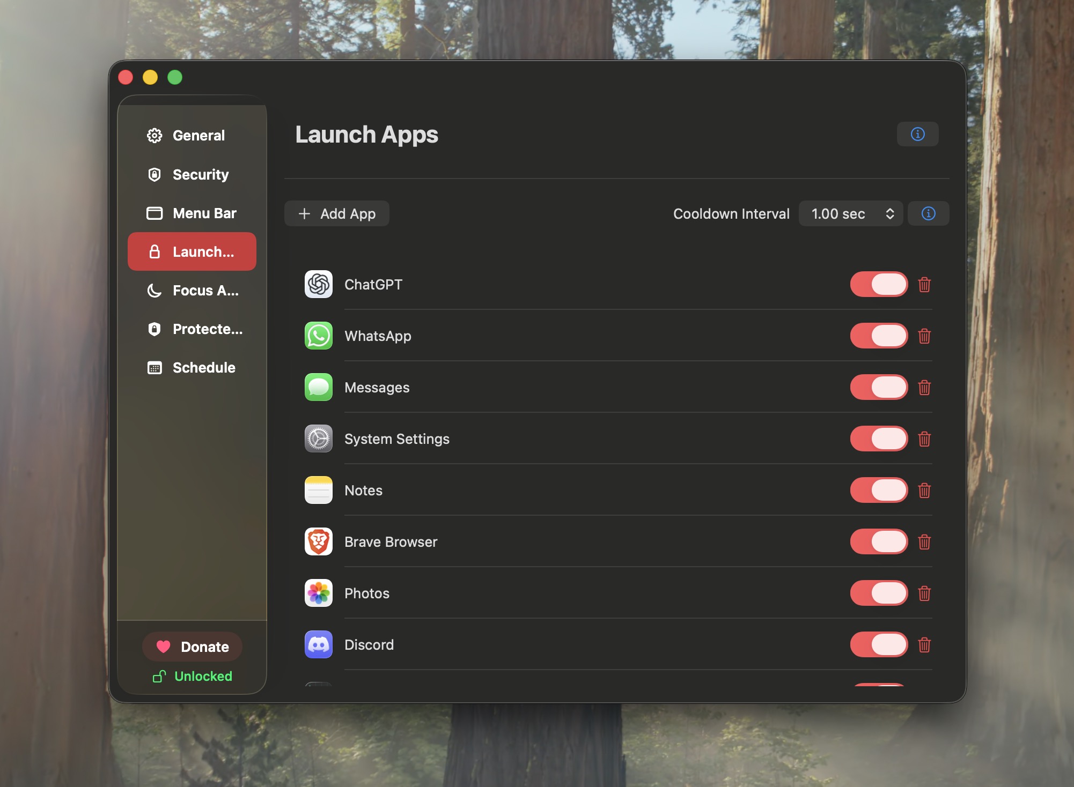The image size is (1074, 787).
Task: Click the System Settings gear app icon
Action: click(319, 439)
